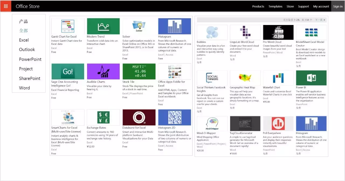This screenshot has width=345, height=181.
Task: Click Databurst for Excel title
Action: [x=134, y=128]
